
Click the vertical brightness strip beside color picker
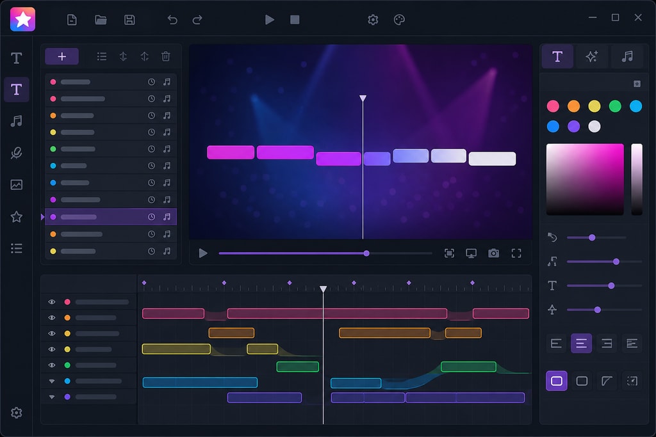[x=637, y=179]
